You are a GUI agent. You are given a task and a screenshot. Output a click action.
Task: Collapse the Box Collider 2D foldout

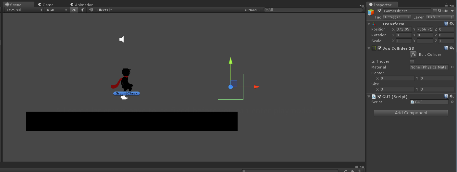pos(369,48)
